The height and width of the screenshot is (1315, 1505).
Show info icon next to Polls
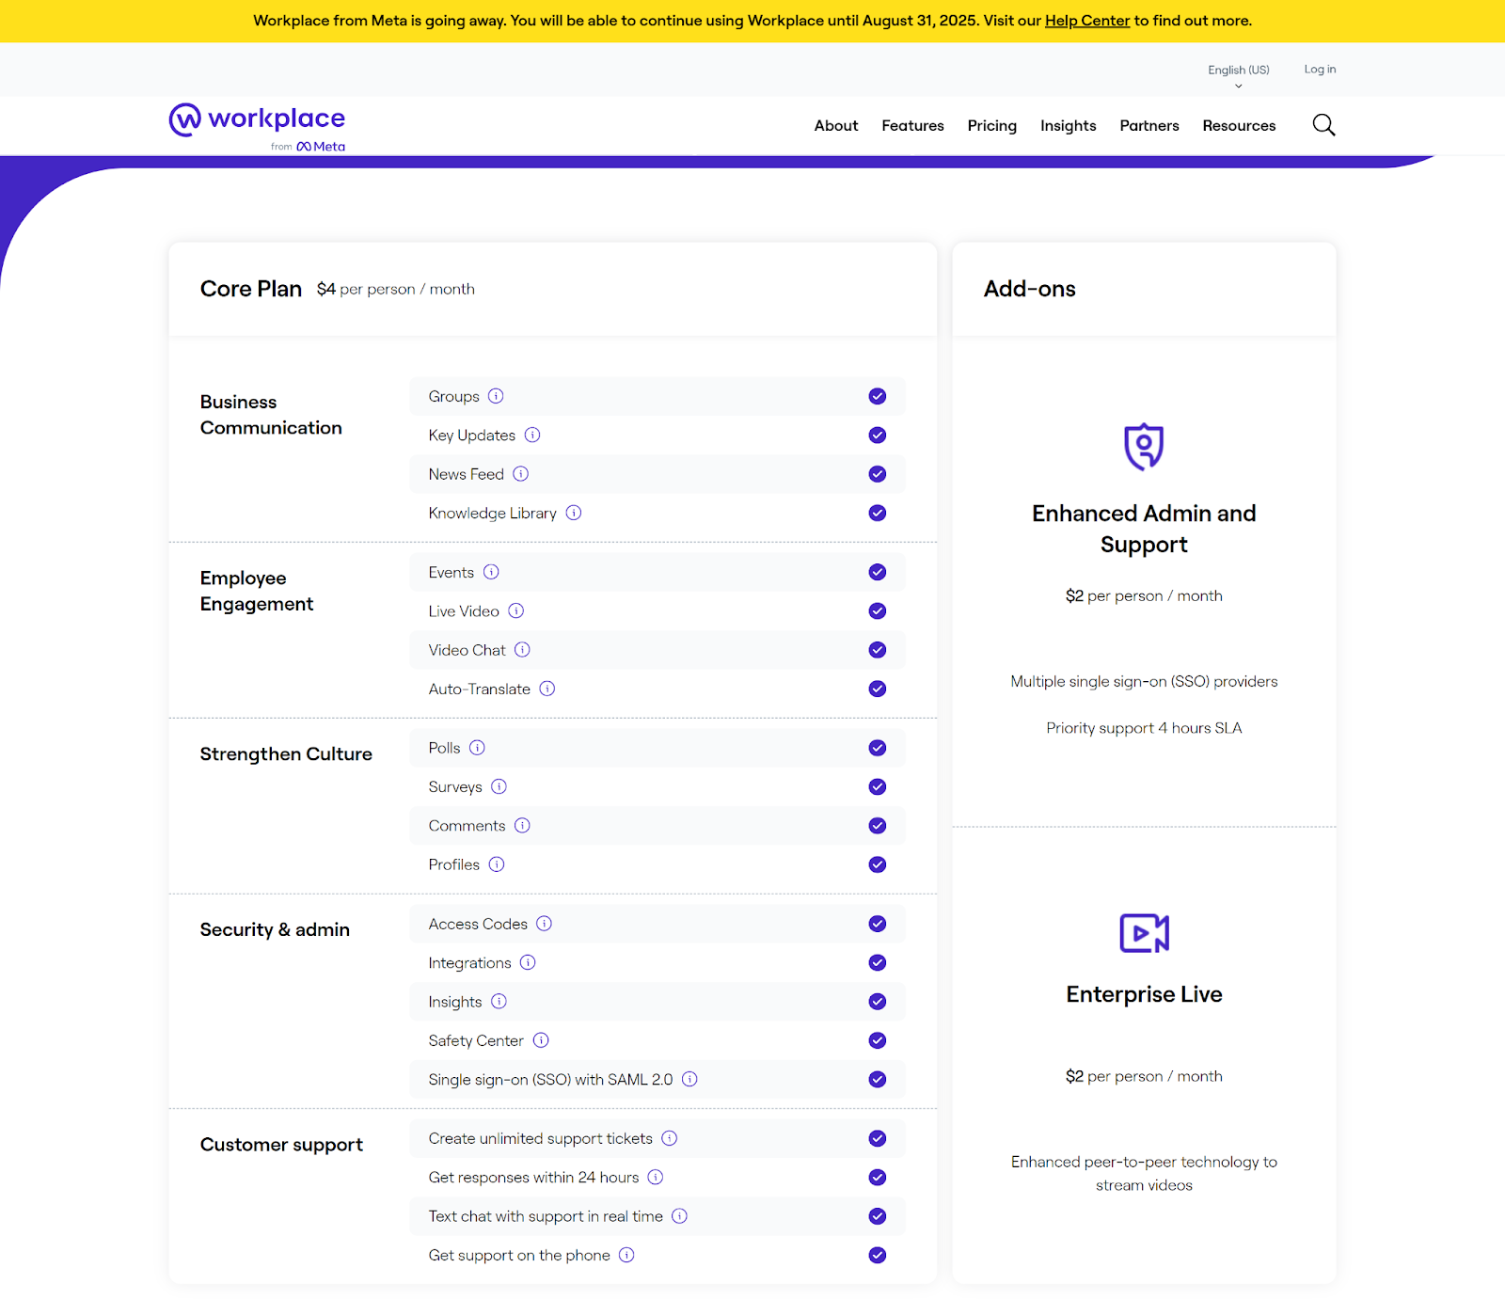tap(478, 748)
